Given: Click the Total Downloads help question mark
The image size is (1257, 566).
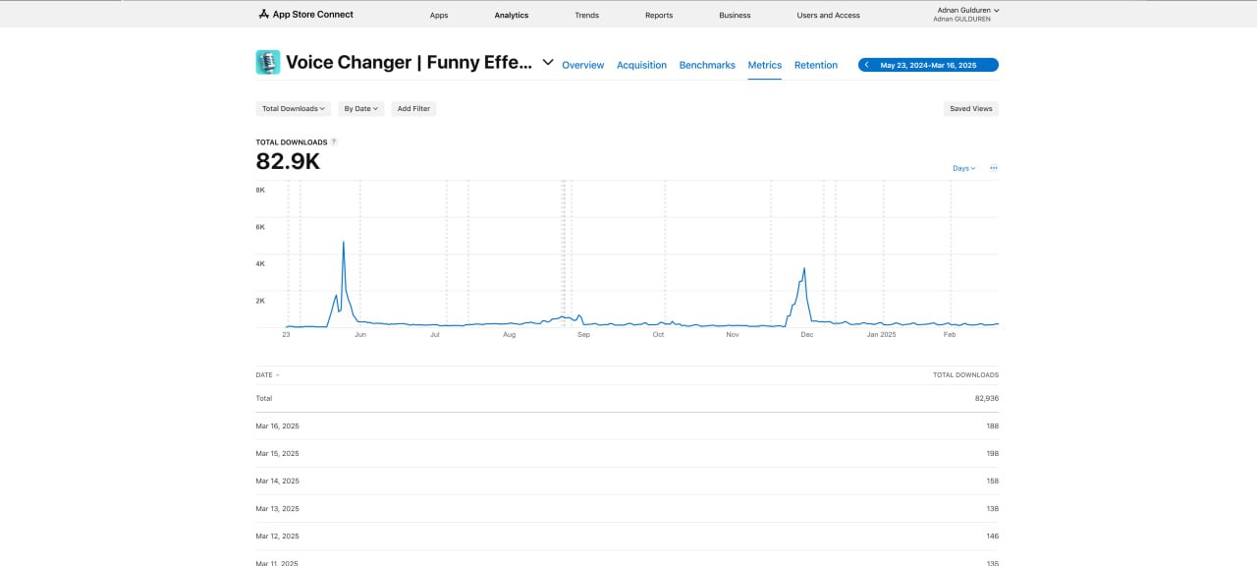Looking at the screenshot, I should pyautogui.click(x=334, y=142).
